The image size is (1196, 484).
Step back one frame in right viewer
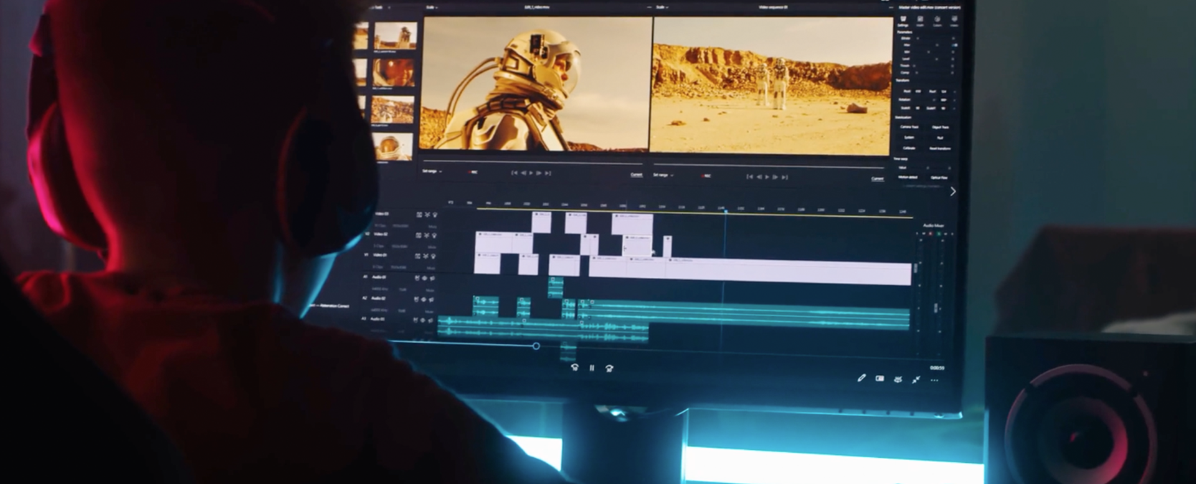[x=758, y=177]
